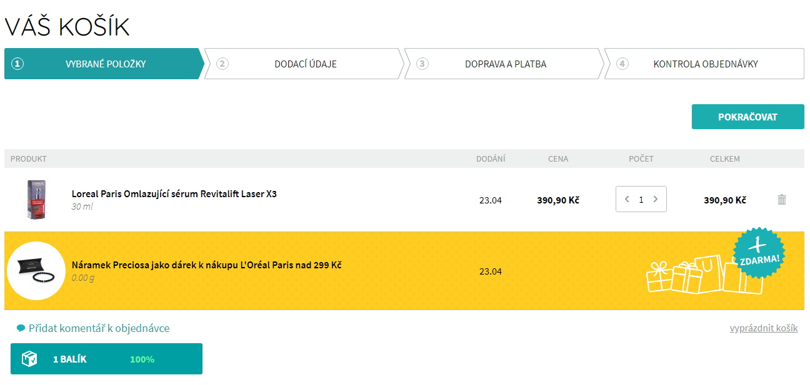Open the Dodací údaje step tab
Screen dimensions: 810x385
coord(304,64)
